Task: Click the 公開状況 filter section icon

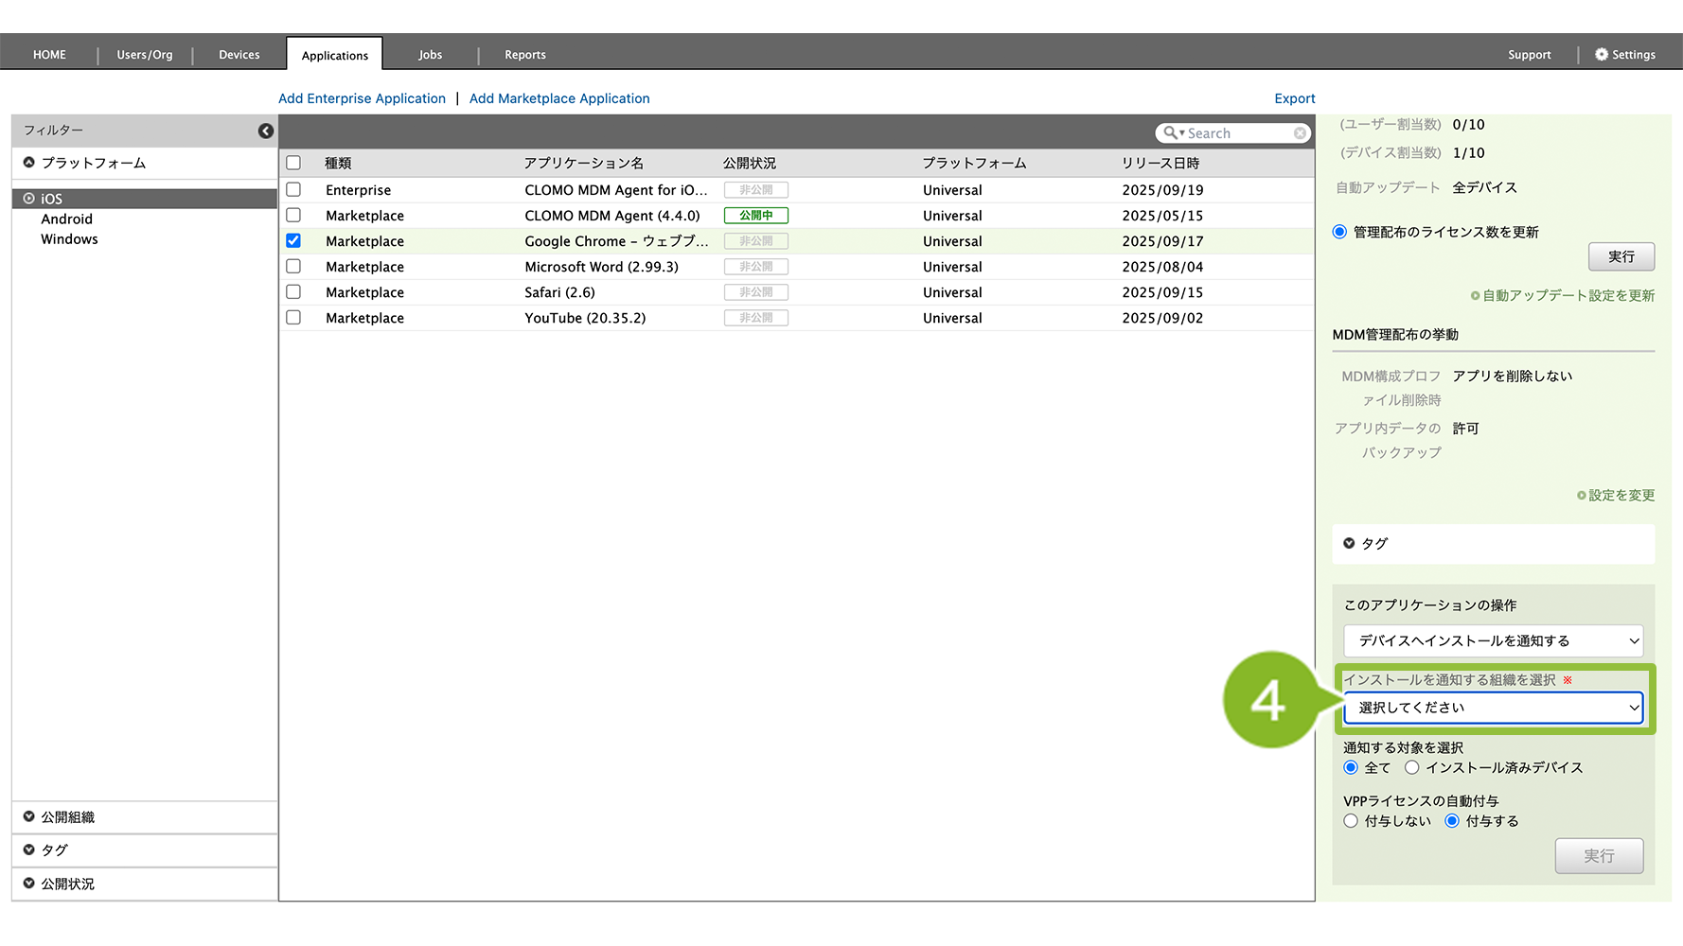Action: [29, 884]
